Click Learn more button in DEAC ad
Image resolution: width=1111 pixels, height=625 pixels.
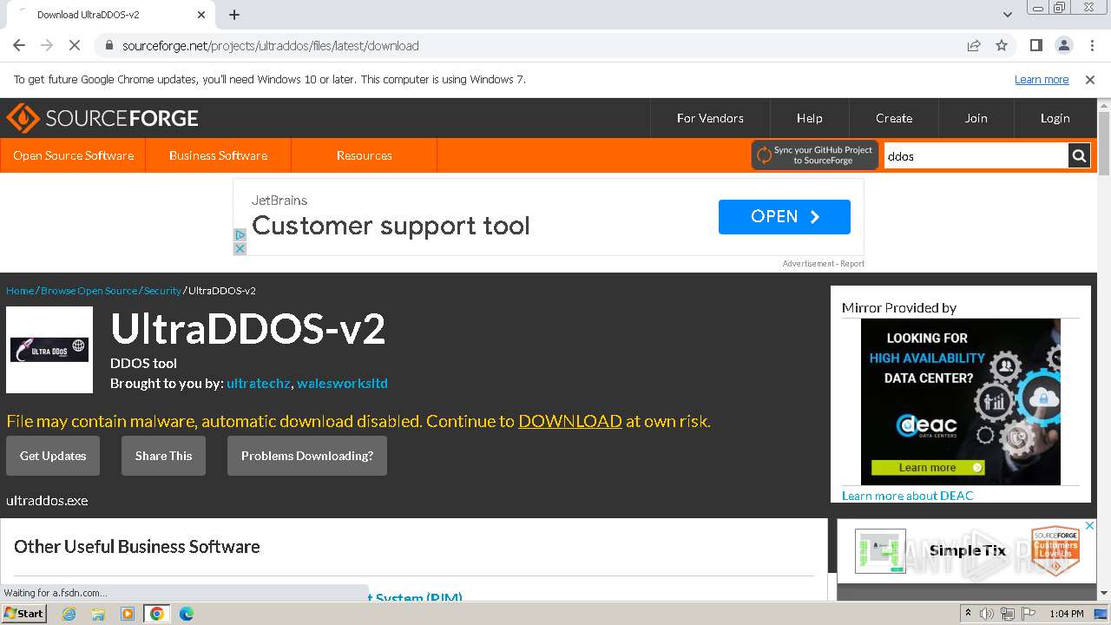[x=928, y=468]
